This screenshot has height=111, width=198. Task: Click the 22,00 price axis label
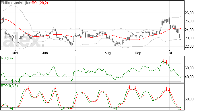coord(189,46)
